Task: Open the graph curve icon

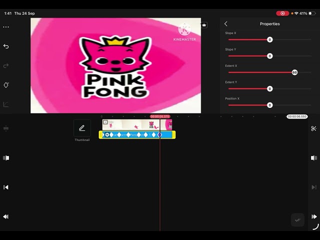Action: pyautogui.click(x=6, y=104)
